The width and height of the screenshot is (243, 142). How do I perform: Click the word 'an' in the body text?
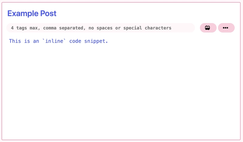coord(36,41)
